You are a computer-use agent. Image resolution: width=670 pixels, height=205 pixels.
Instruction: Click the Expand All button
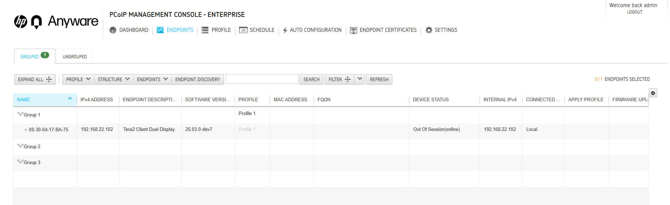[35, 79]
